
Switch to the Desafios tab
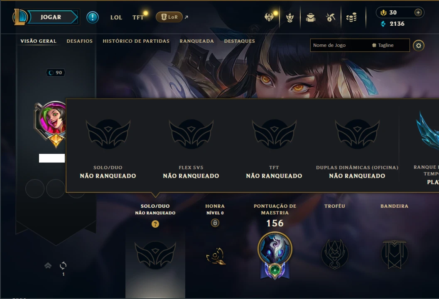[79, 41]
